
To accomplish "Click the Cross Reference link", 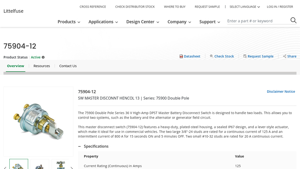I will pos(93,7).
